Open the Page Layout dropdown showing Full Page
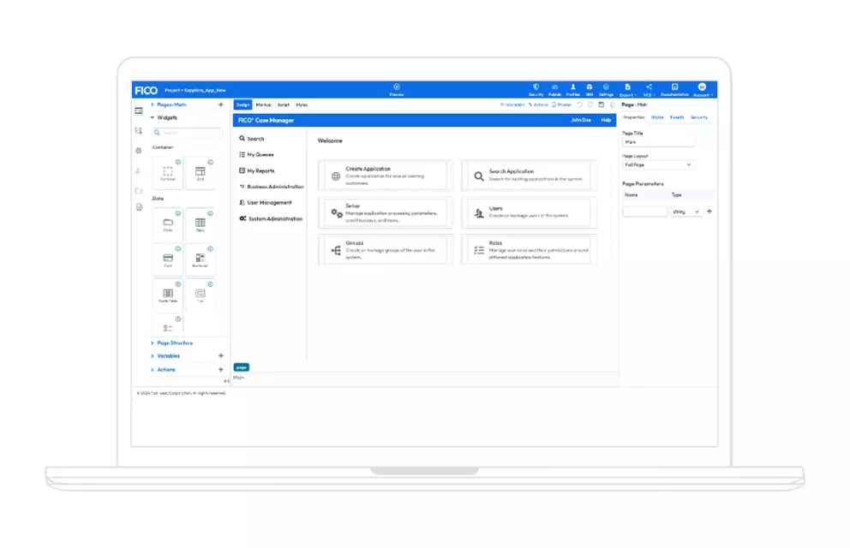 659,164
